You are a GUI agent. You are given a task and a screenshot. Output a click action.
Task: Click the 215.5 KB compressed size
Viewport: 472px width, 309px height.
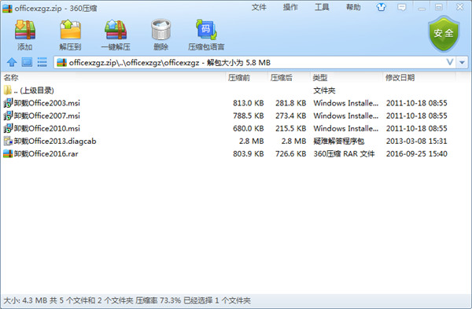[x=291, y=128]
